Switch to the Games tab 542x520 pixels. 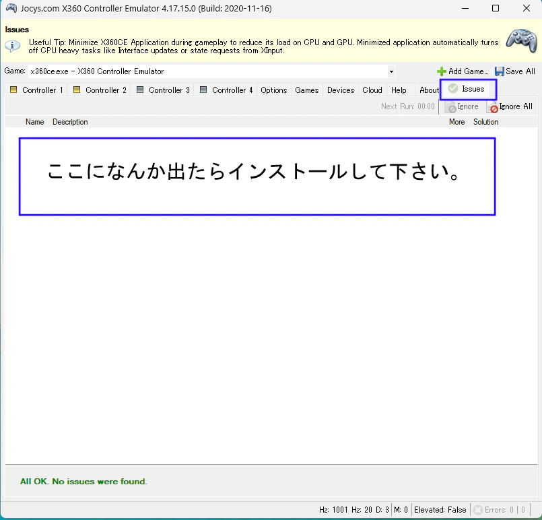(306, 90)
